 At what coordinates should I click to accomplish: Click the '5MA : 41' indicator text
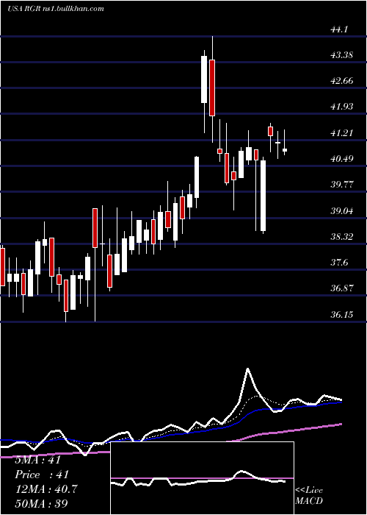tap(37, 460)
